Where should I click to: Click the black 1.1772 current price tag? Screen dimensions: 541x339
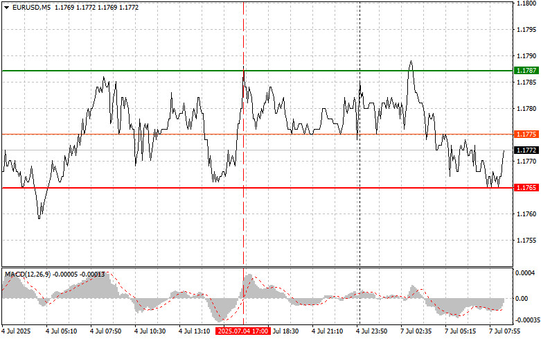tap(526, 150)
